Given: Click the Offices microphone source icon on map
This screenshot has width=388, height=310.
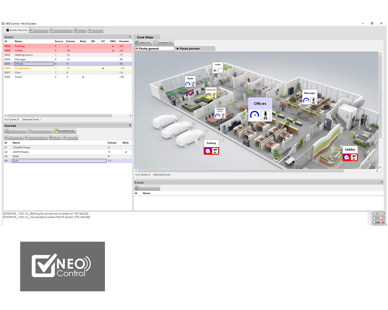Looking at the screenshot, I should point(265,115).
